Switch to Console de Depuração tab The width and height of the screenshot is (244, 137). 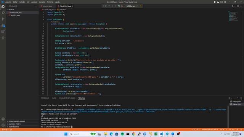(x=67, y=98)
